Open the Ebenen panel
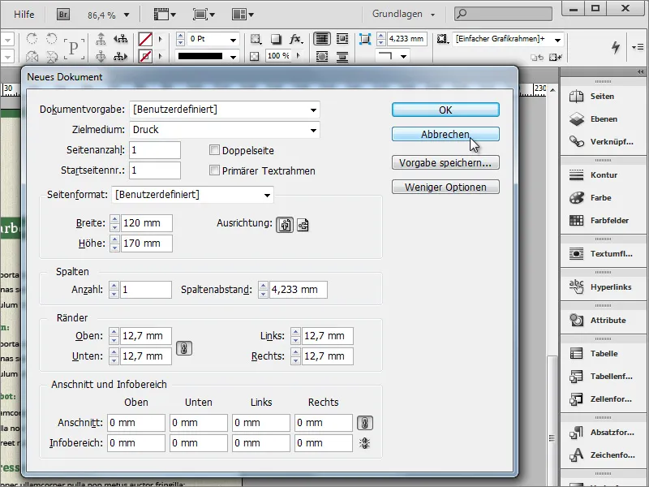Screen dimensions: 649x487 point(603,119)
